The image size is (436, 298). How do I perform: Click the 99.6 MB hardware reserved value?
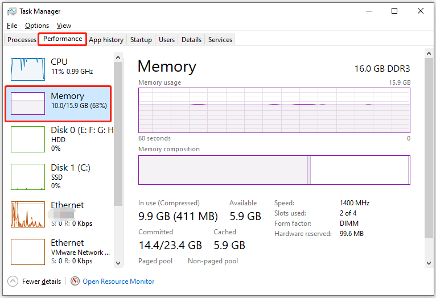point(351,234)
